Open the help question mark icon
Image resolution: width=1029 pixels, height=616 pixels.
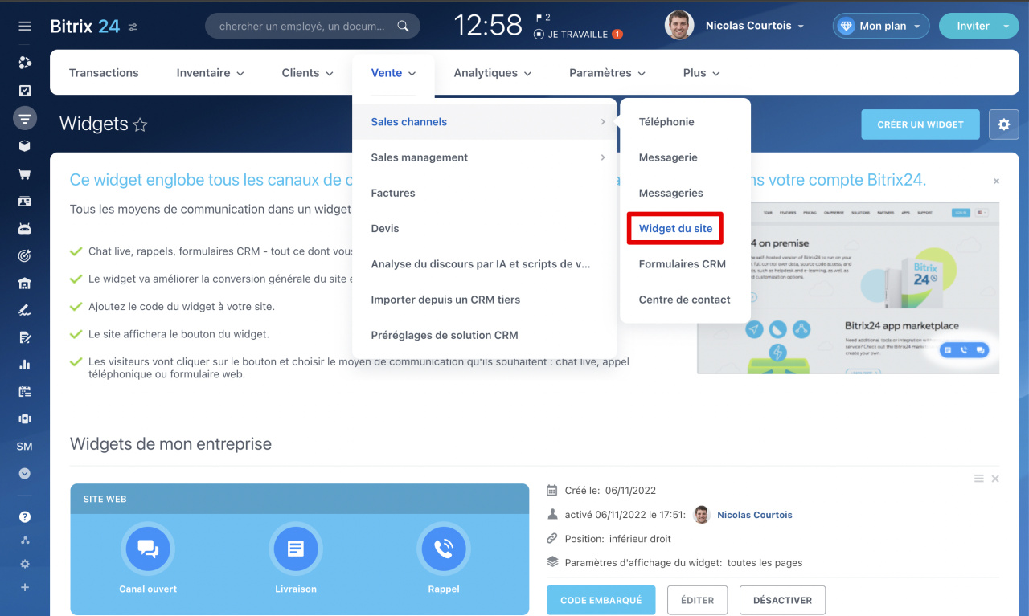pos(25,516)
